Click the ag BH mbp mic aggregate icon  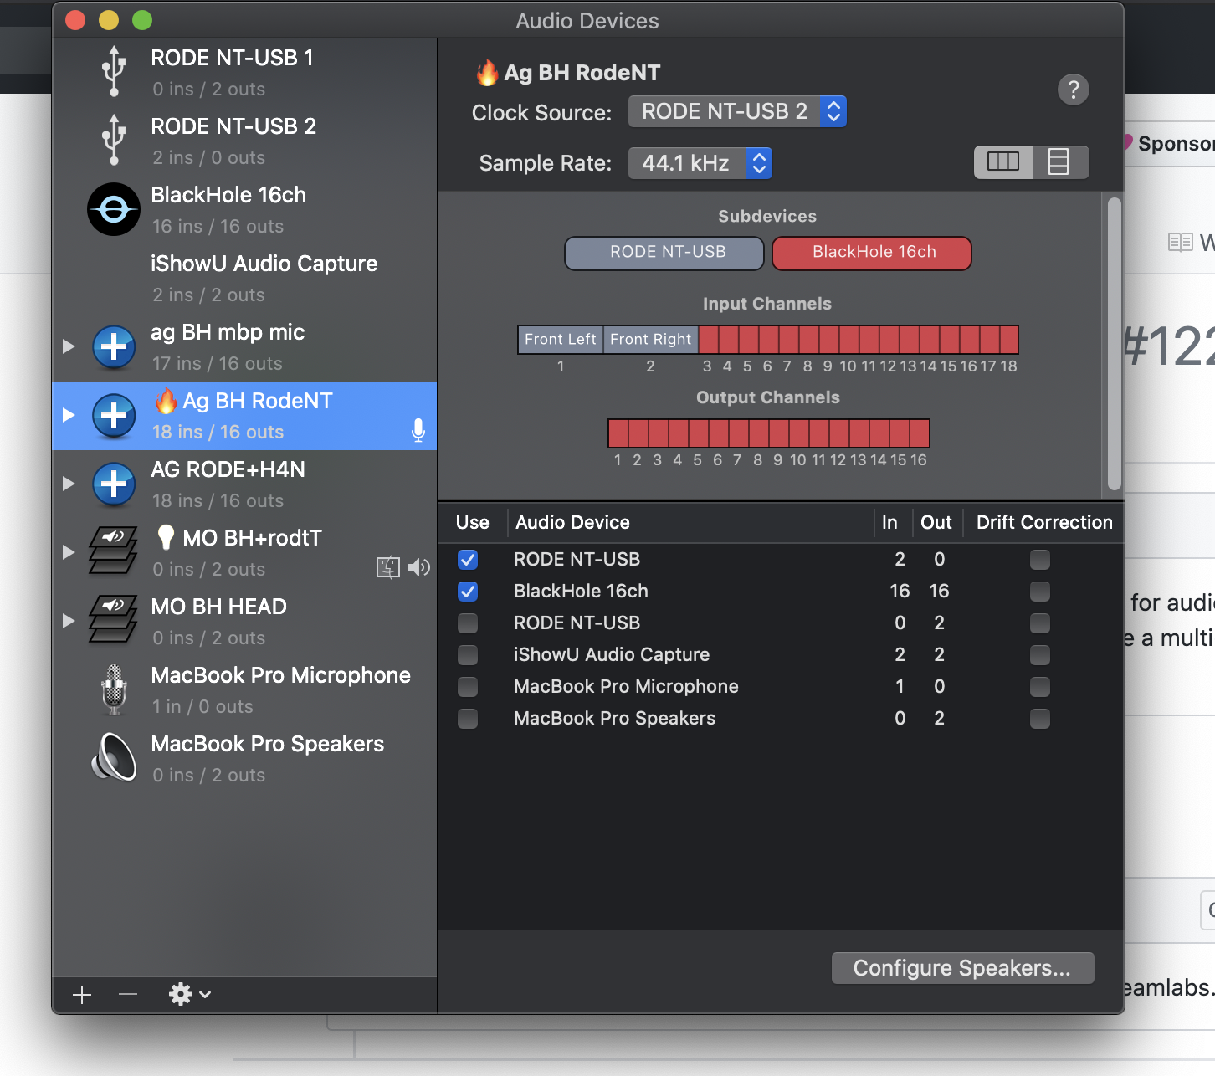tap(114, 346)
